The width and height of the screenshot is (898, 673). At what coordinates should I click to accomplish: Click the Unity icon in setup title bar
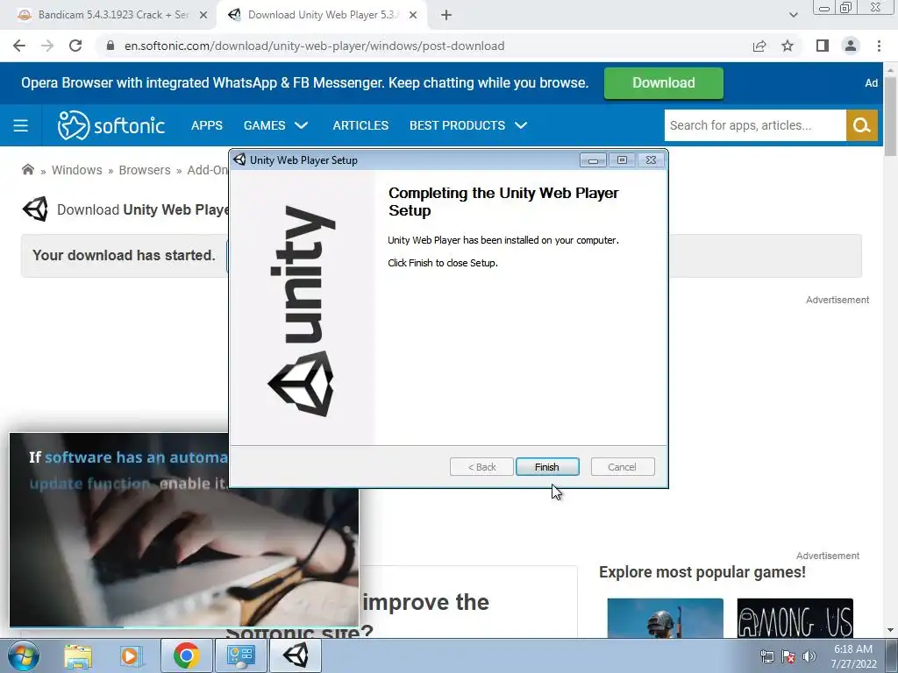(x=239, y=160)
